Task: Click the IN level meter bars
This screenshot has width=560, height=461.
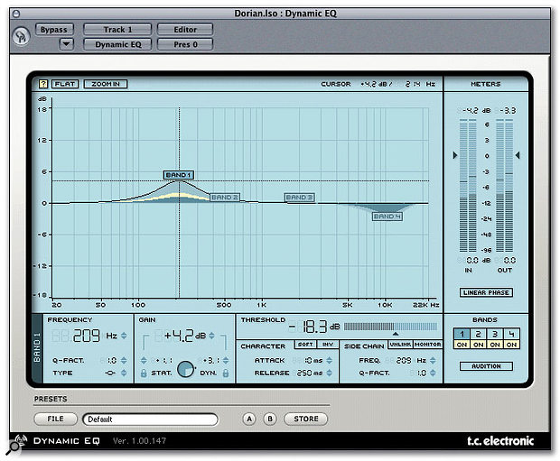Action: [468, 186]
